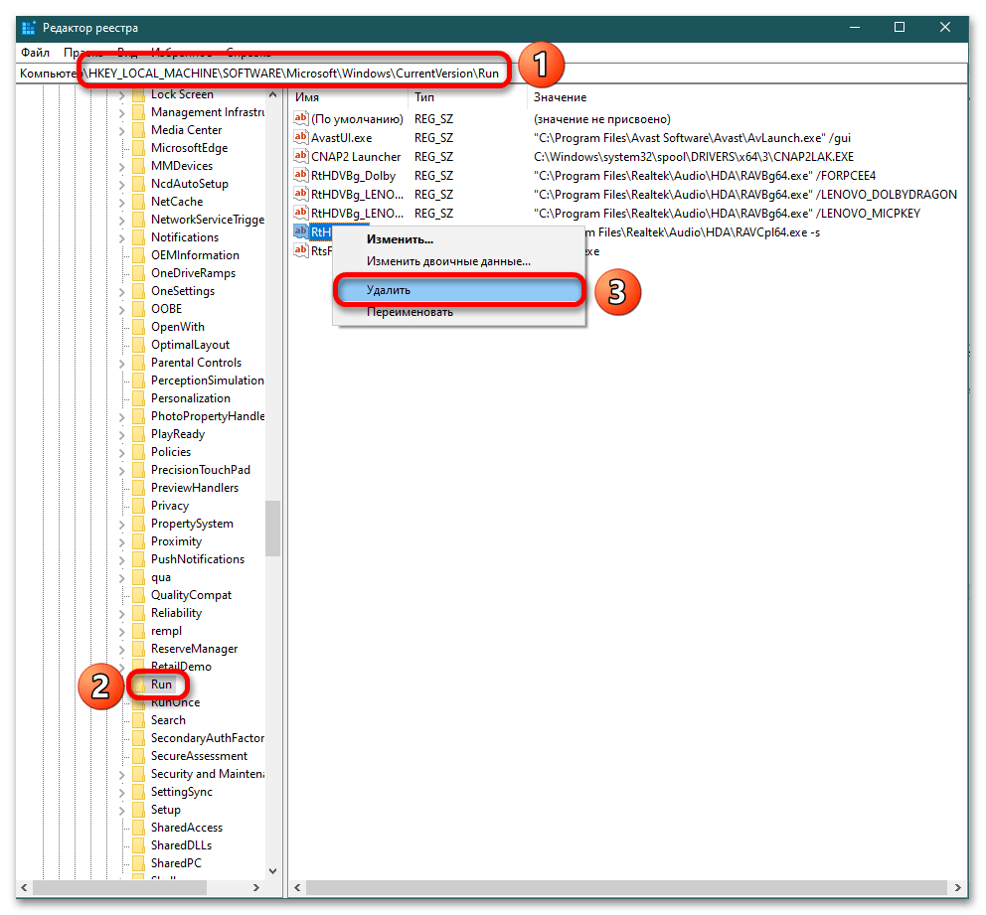Expand the MMDevices key
Screen dimensions: 986x915
[x=122, y=167]
